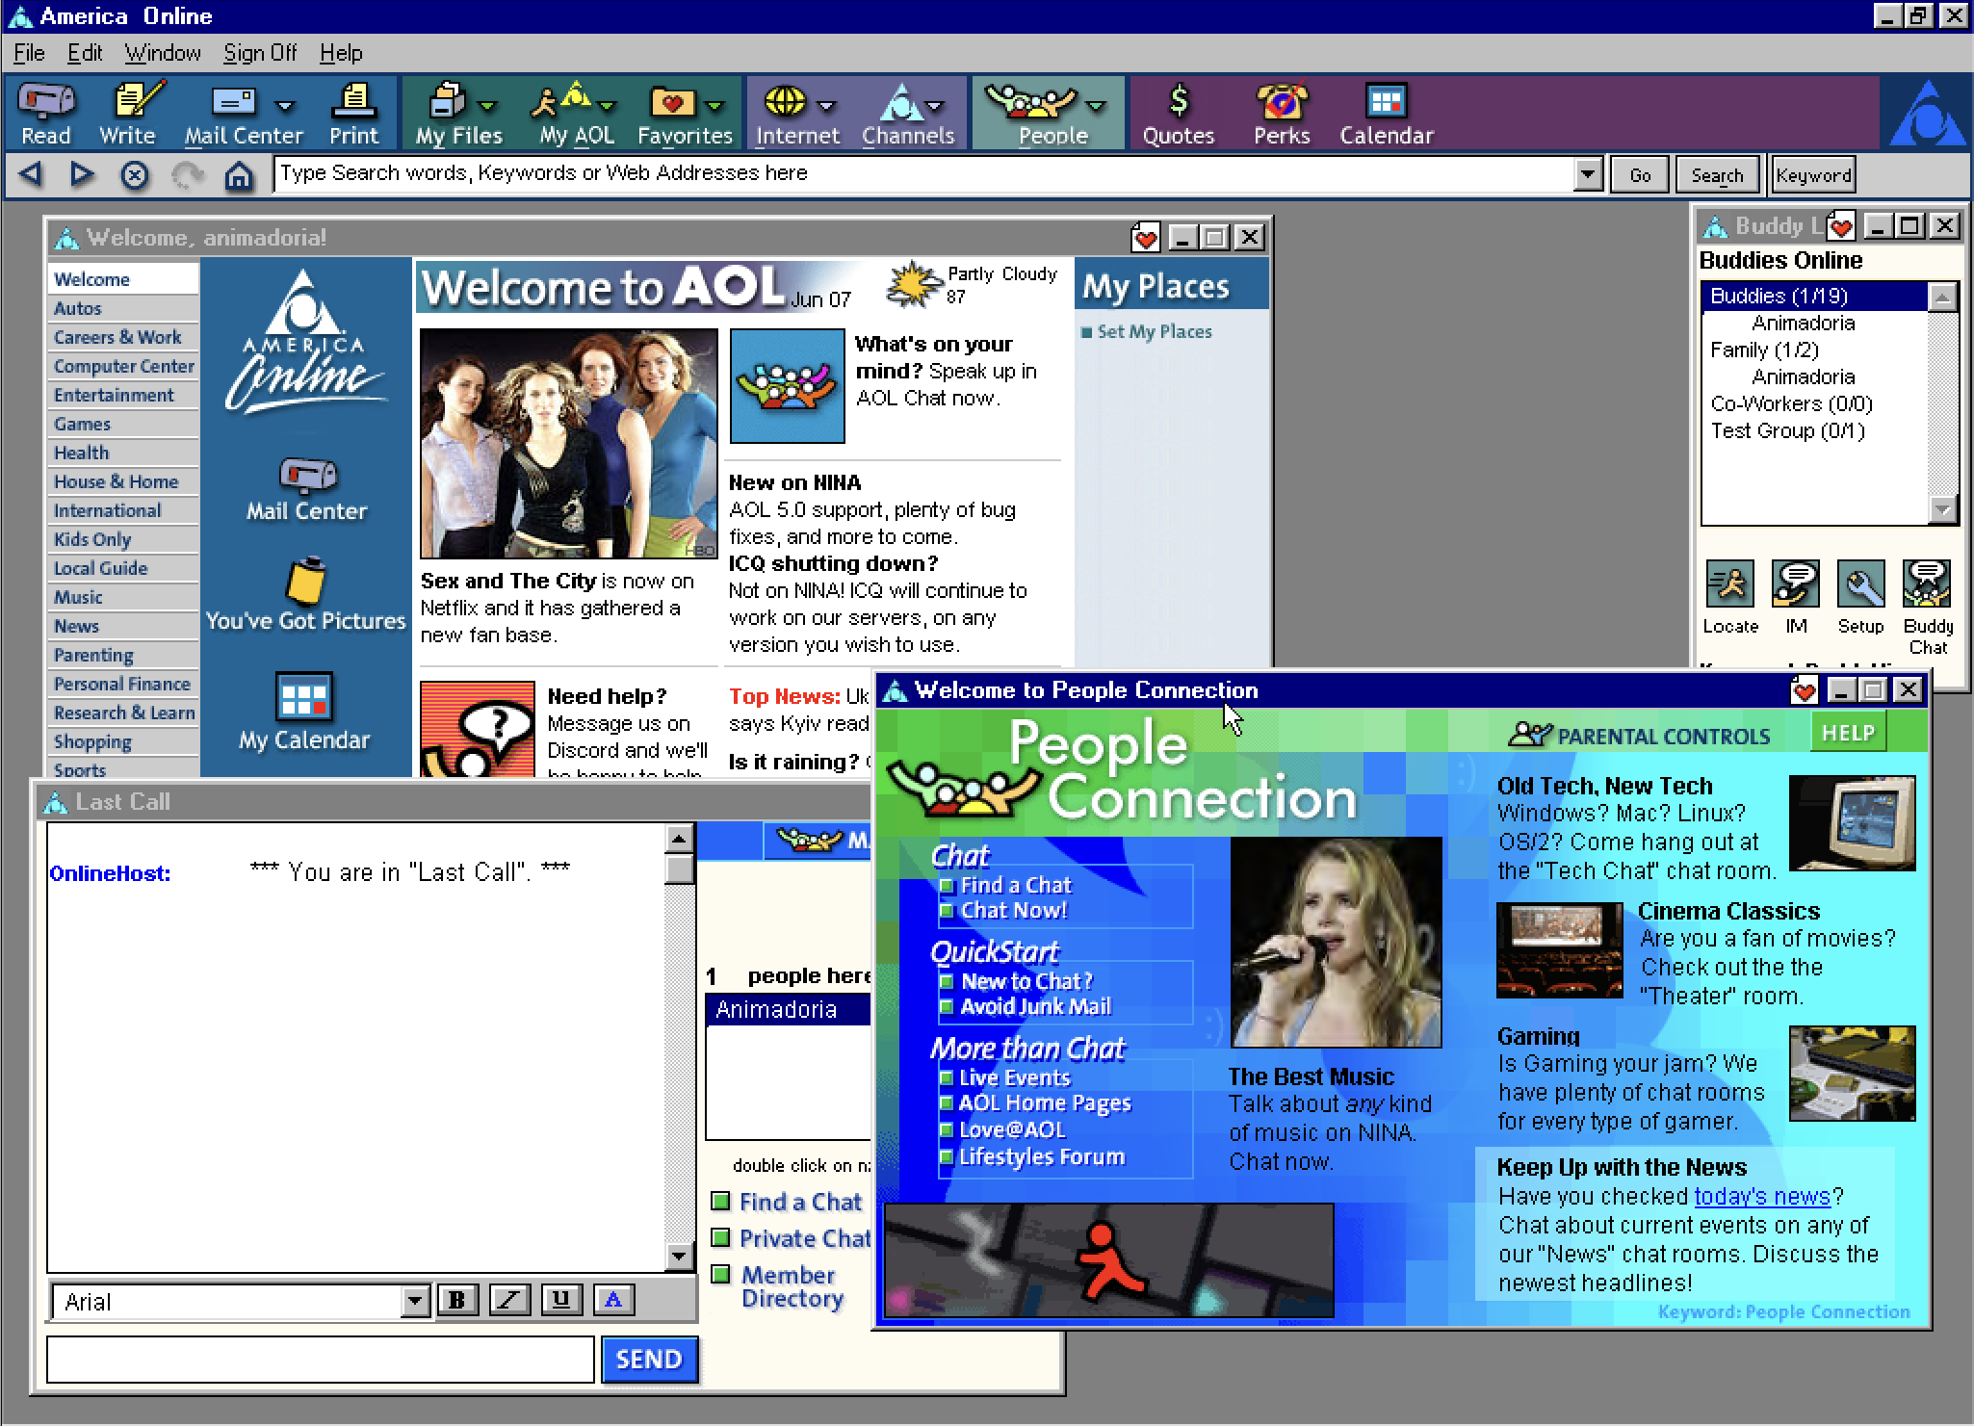
Task: Open the File menu
Action: 29,53
